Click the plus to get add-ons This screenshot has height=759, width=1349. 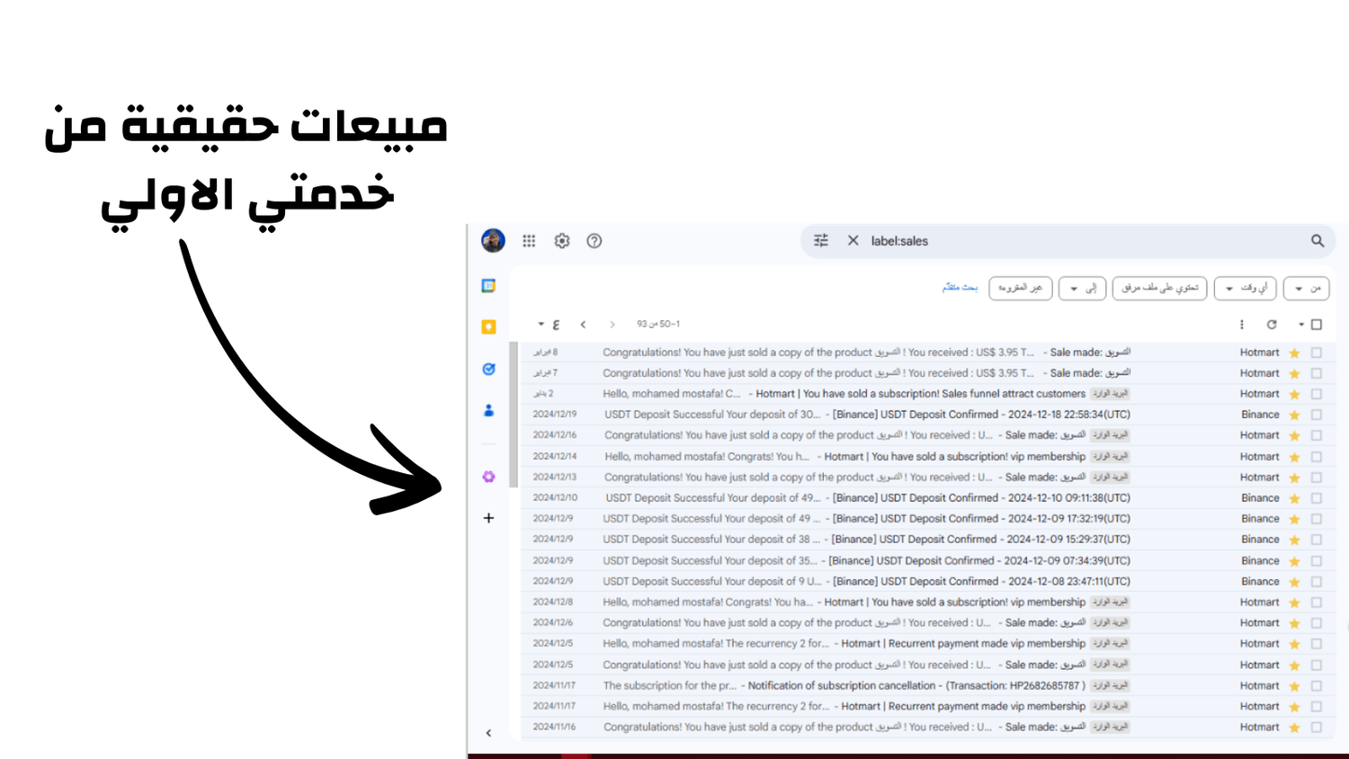coord(488,518)
